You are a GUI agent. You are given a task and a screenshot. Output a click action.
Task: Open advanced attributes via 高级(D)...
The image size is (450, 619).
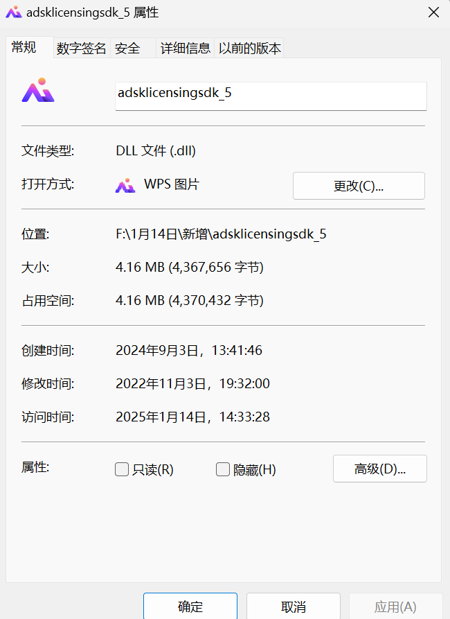point(379,469)
